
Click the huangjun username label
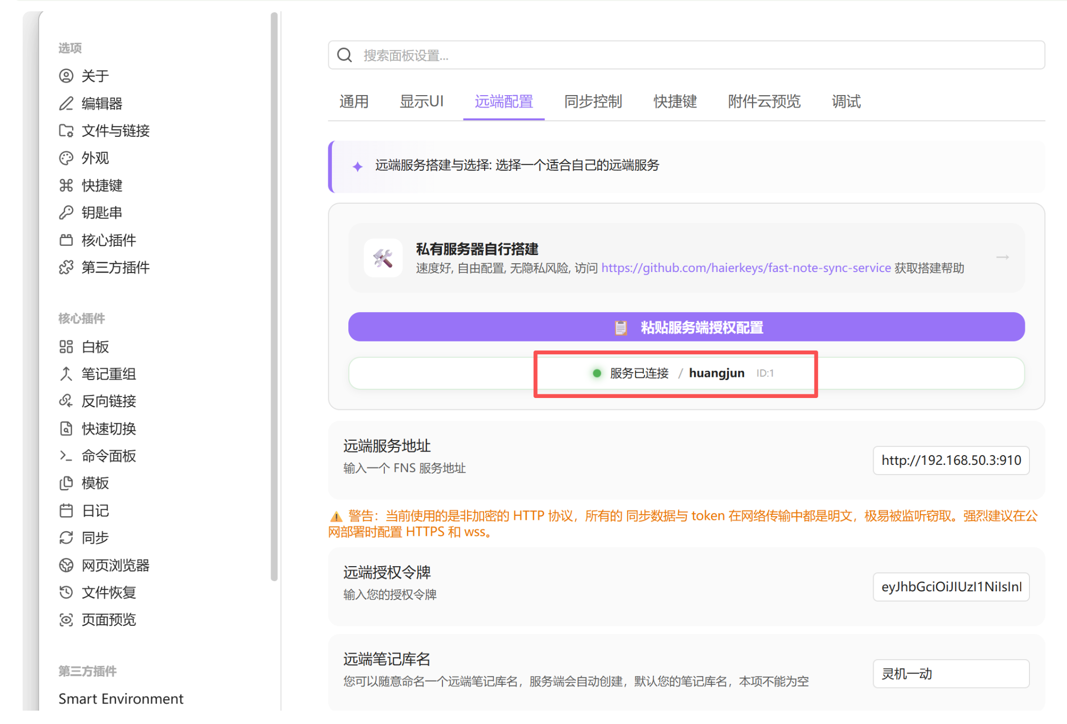(717, 373)
